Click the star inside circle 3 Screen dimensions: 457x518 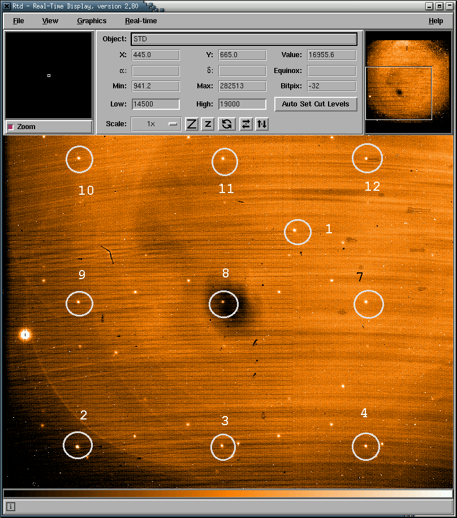(222, 446)
